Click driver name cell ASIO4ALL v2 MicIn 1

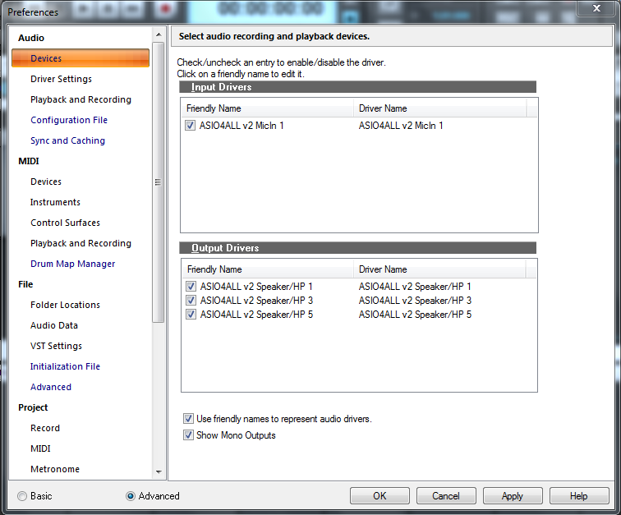point(401,126)
